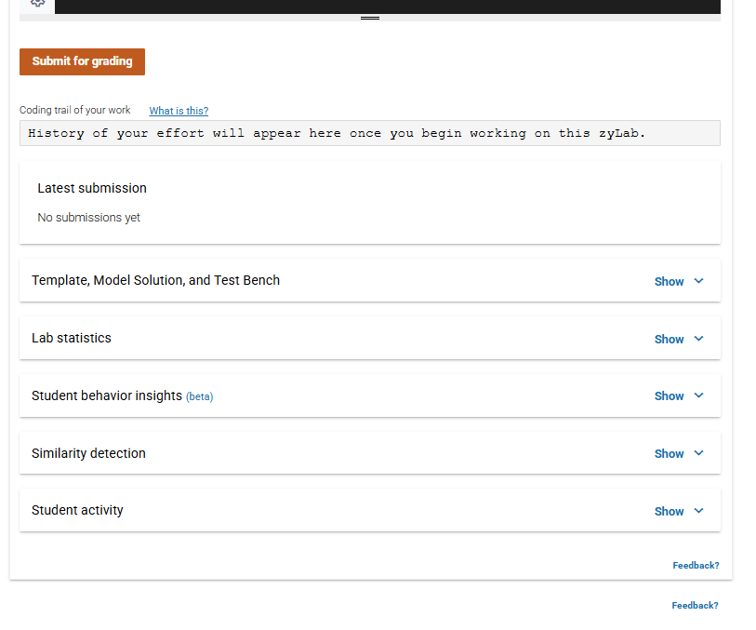Click the Feedback? link inside the card
This screenshot has width=756, height=630.
tap(696, 566)
